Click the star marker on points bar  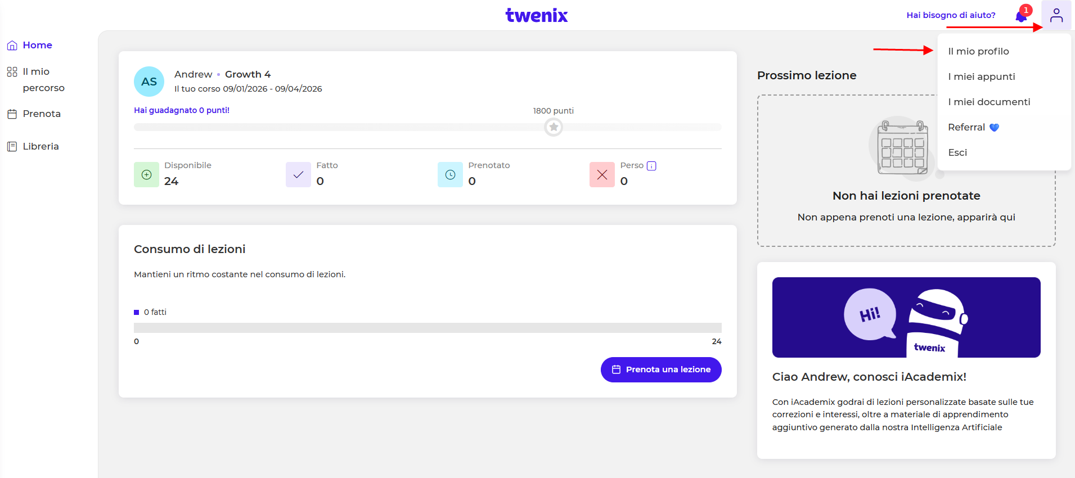pos(554,127)
